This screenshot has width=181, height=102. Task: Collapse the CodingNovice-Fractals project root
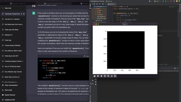tap(92, 6)
